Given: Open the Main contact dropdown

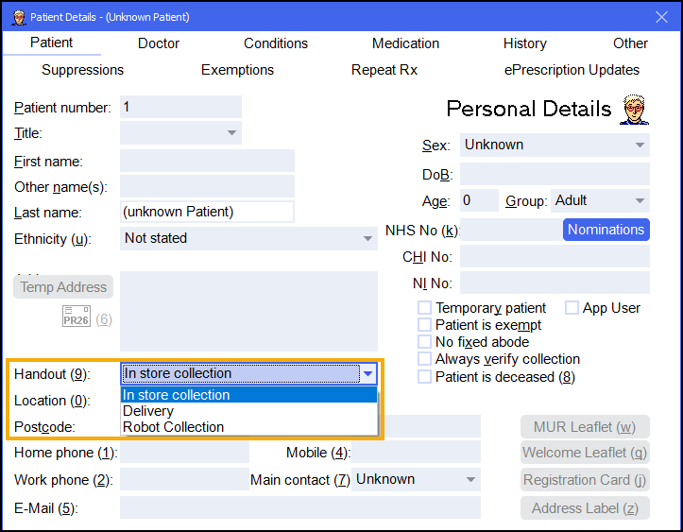Looking at the screenshot, I should (416, 480).
